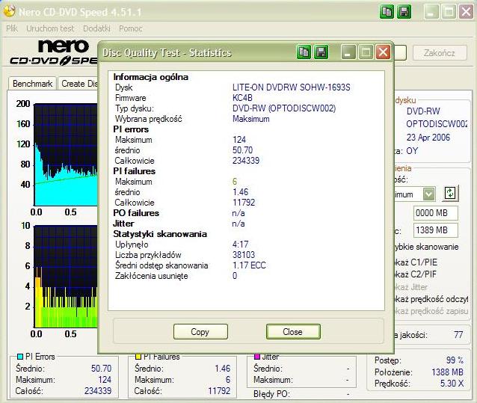Click the Copy button in Statistics dialog

pyautogui.click(x=200, y=331)
